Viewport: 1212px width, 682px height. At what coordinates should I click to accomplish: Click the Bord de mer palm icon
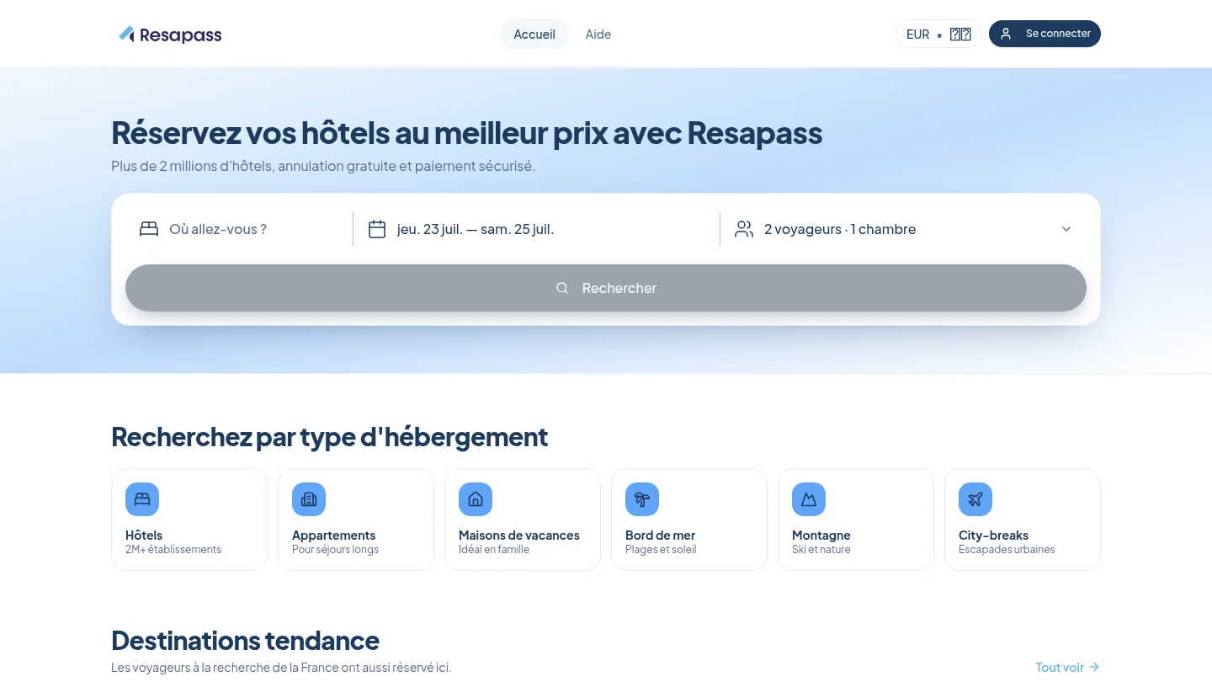642,499
